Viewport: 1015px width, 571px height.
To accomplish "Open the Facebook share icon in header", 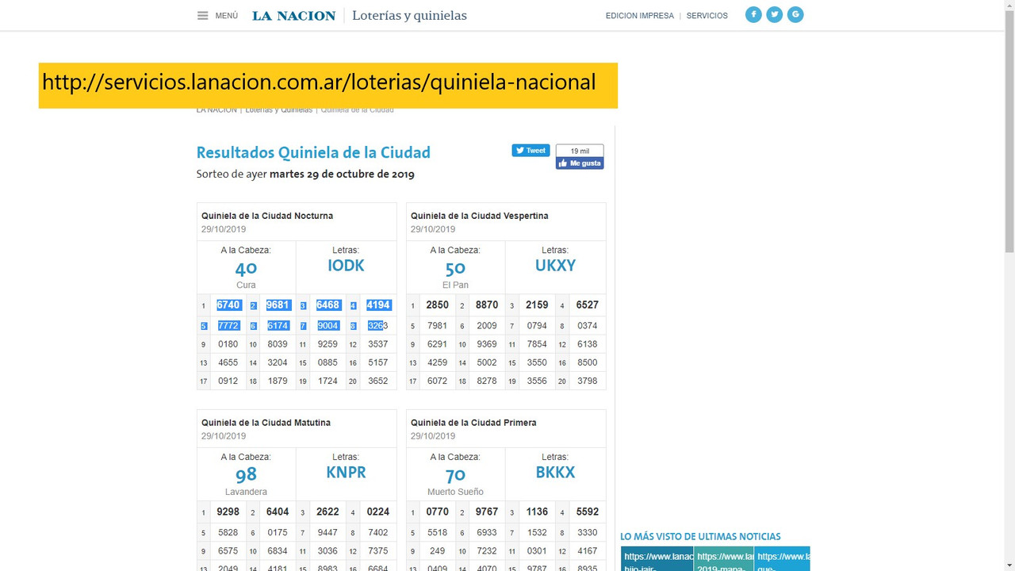I will [x=753, y=14].
